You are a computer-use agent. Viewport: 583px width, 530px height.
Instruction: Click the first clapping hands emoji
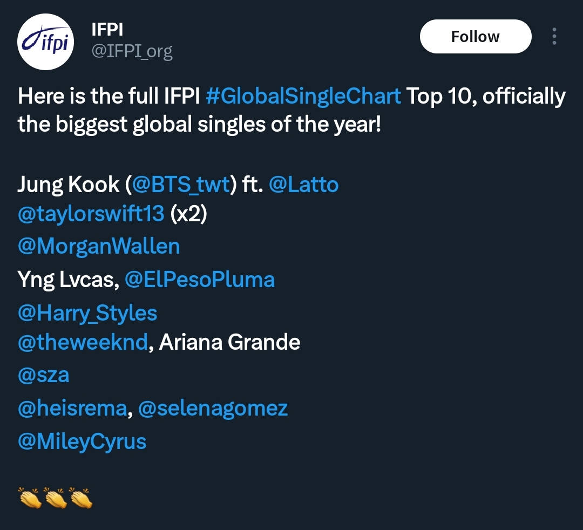30,498
